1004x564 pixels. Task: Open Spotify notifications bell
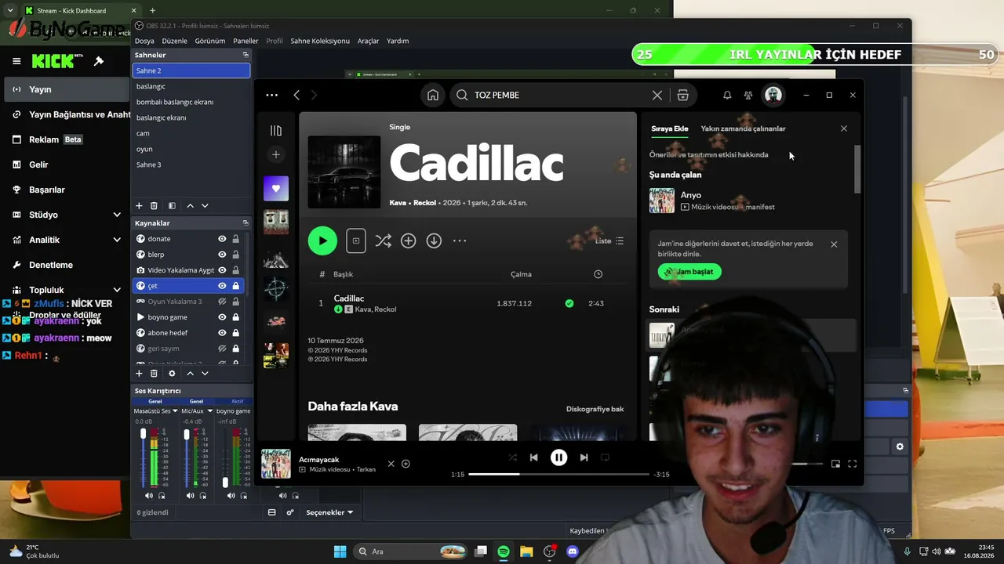pos(727,95)
